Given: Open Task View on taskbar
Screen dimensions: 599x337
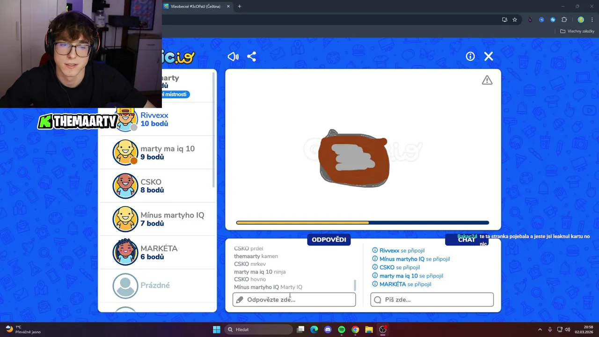Looking at the screenshot, I should [x=301, y=330].
